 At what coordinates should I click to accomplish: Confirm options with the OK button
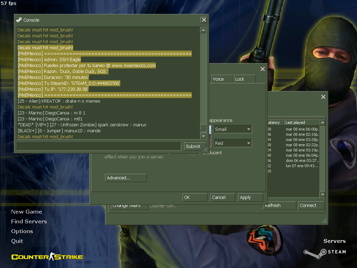click(195, 198)
